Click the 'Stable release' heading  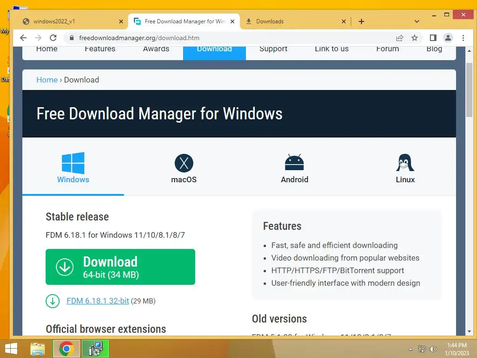(x=77, y=217)
